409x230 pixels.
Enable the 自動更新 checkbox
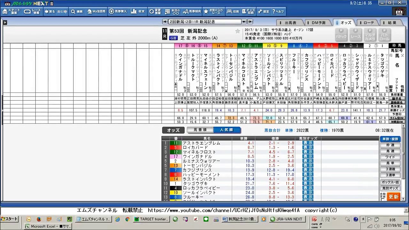(x=383, y=199)
